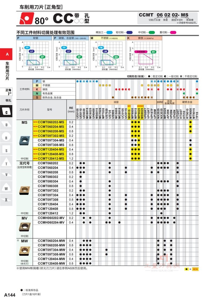Click the UE6105 grade column header

pos(78,113)
